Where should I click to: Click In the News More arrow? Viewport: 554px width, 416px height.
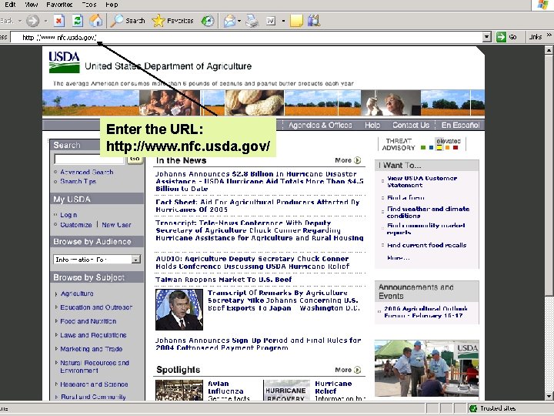pos(358,160)
